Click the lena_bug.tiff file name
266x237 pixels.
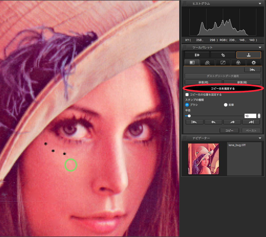click(x=237, y=145)
